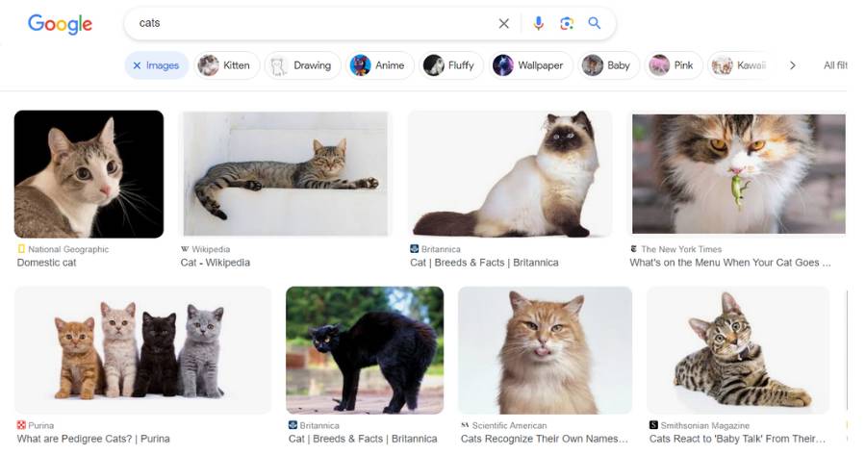Toggle the Fluffy filter chip
The width and height of the screenshot is (866, 455).
point(449,65)
